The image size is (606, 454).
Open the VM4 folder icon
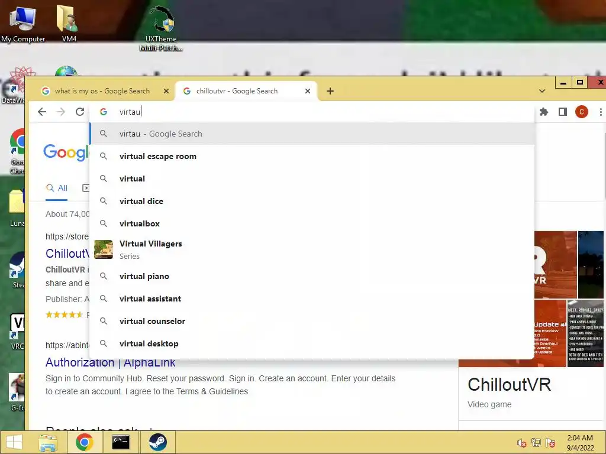pos(69,24)
